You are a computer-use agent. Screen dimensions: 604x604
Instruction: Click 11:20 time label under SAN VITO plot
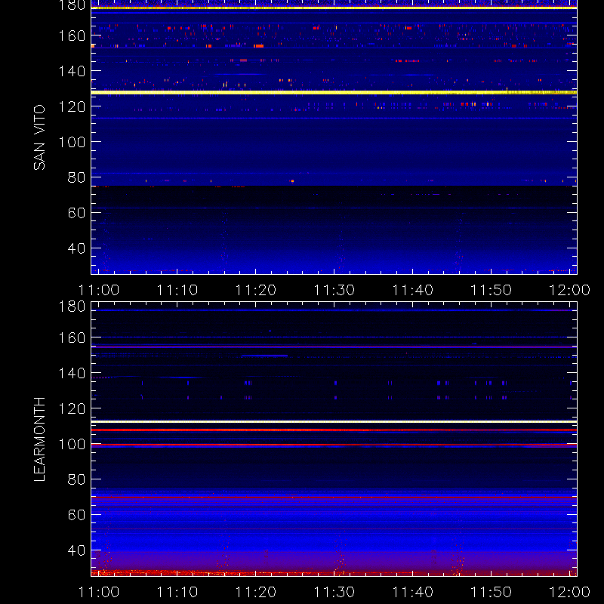tap(256, 290)
